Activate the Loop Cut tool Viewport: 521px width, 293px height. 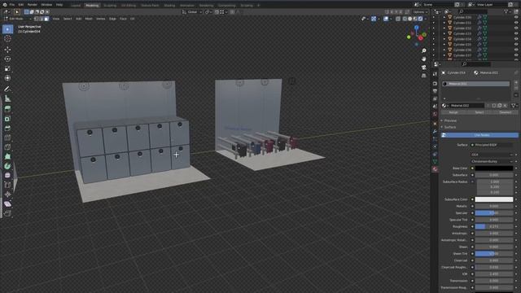click(7, 138)
